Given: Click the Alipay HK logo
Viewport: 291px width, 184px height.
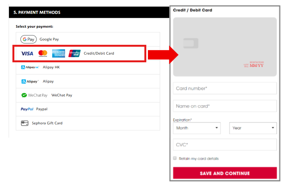Looking at the screenshot, I should click(30, 67).
